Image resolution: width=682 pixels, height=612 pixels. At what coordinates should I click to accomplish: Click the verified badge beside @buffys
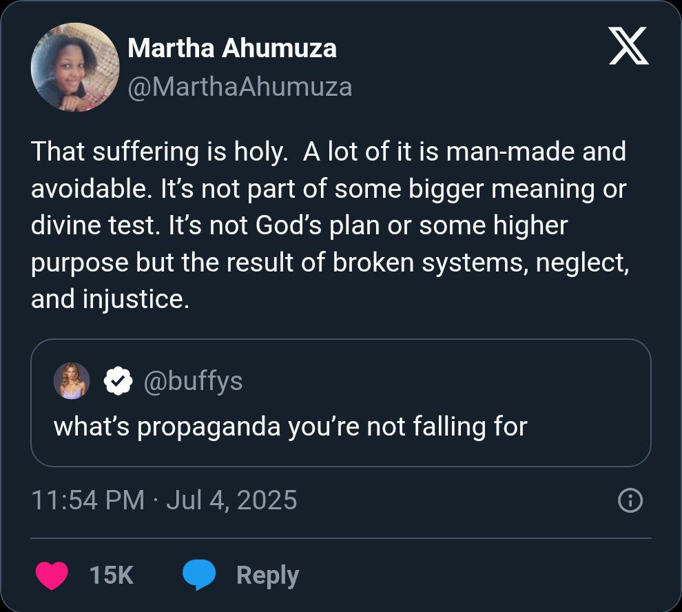click(x=118, y=380)
